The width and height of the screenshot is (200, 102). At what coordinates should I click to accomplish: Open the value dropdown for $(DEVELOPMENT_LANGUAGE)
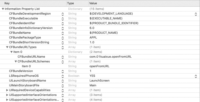(x=196, y=14)
